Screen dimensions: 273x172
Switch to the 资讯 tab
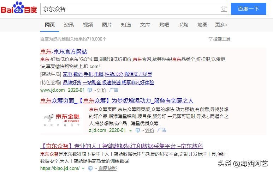69,25
